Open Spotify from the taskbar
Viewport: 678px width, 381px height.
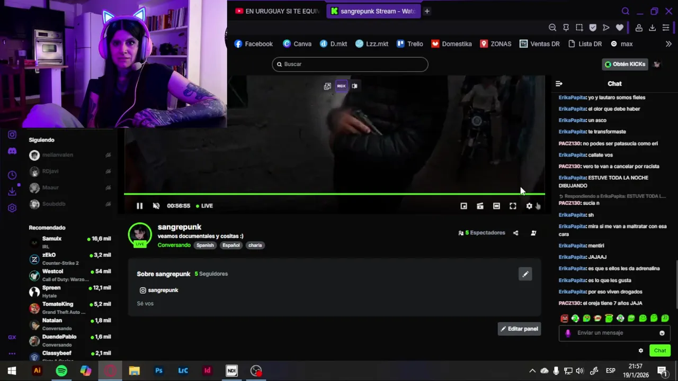61,371
